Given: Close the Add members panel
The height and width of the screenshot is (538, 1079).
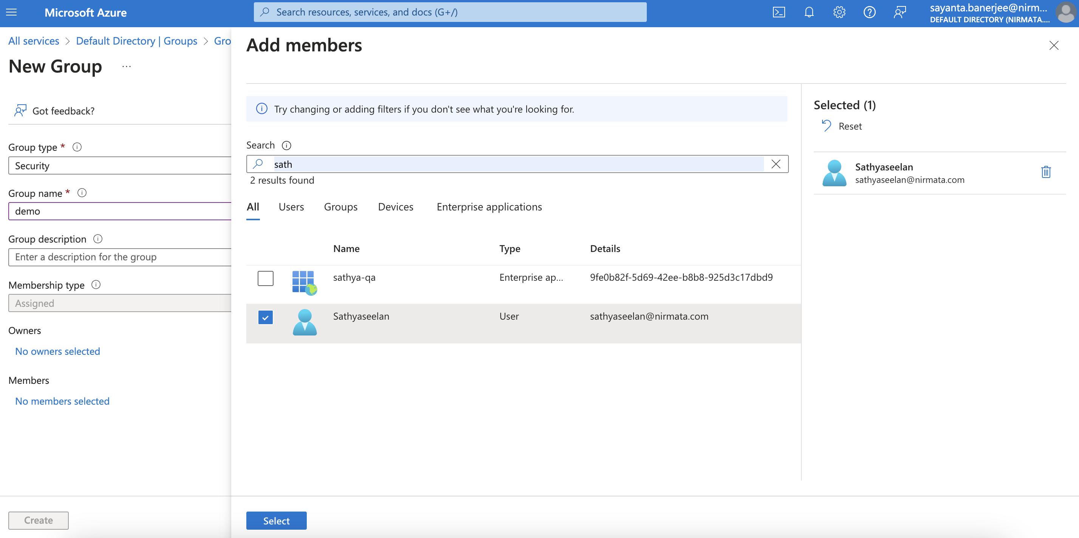Looking at the screenshot, I should tap(1053, 45).
